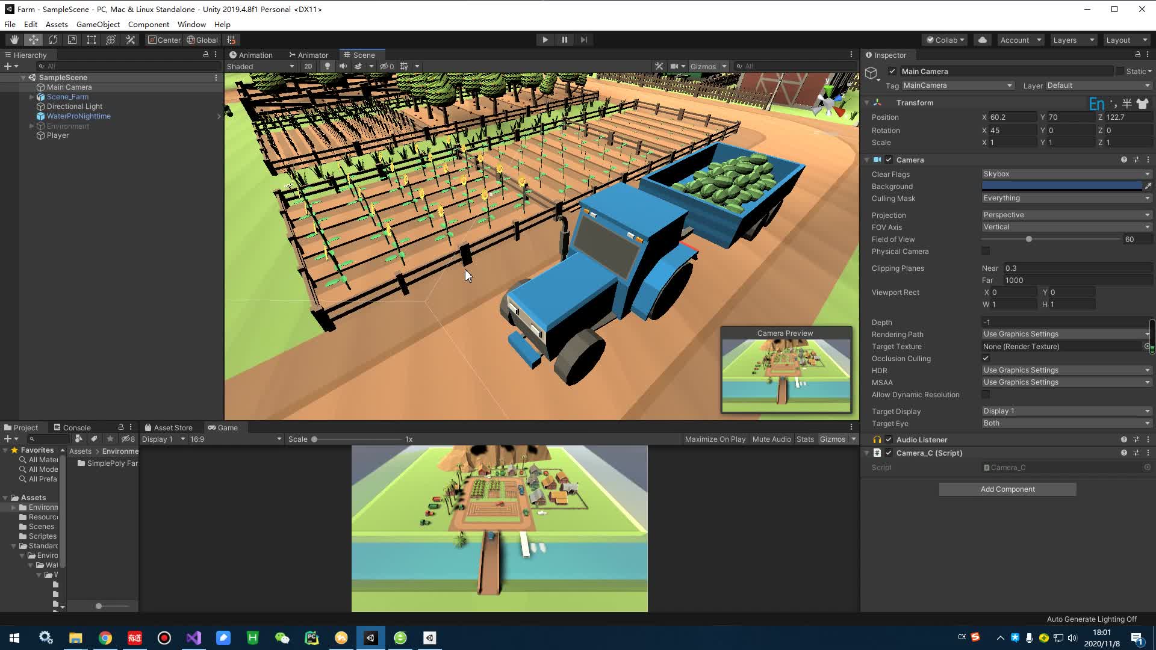Viewport: 1156px width, 650px height.
Task: Click the Add Component button
Action: click(1007, 489)
